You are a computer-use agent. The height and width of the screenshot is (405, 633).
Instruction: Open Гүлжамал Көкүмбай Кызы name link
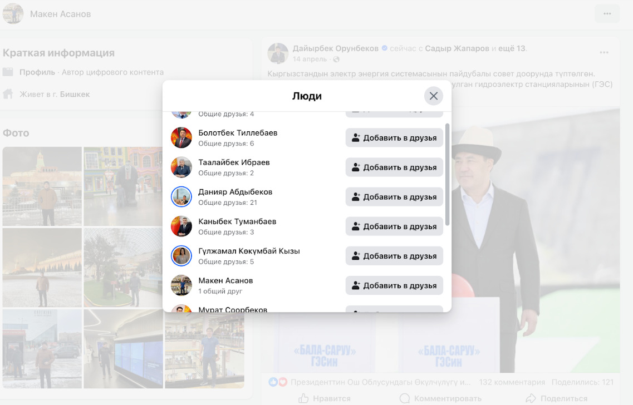coord(249,251)
